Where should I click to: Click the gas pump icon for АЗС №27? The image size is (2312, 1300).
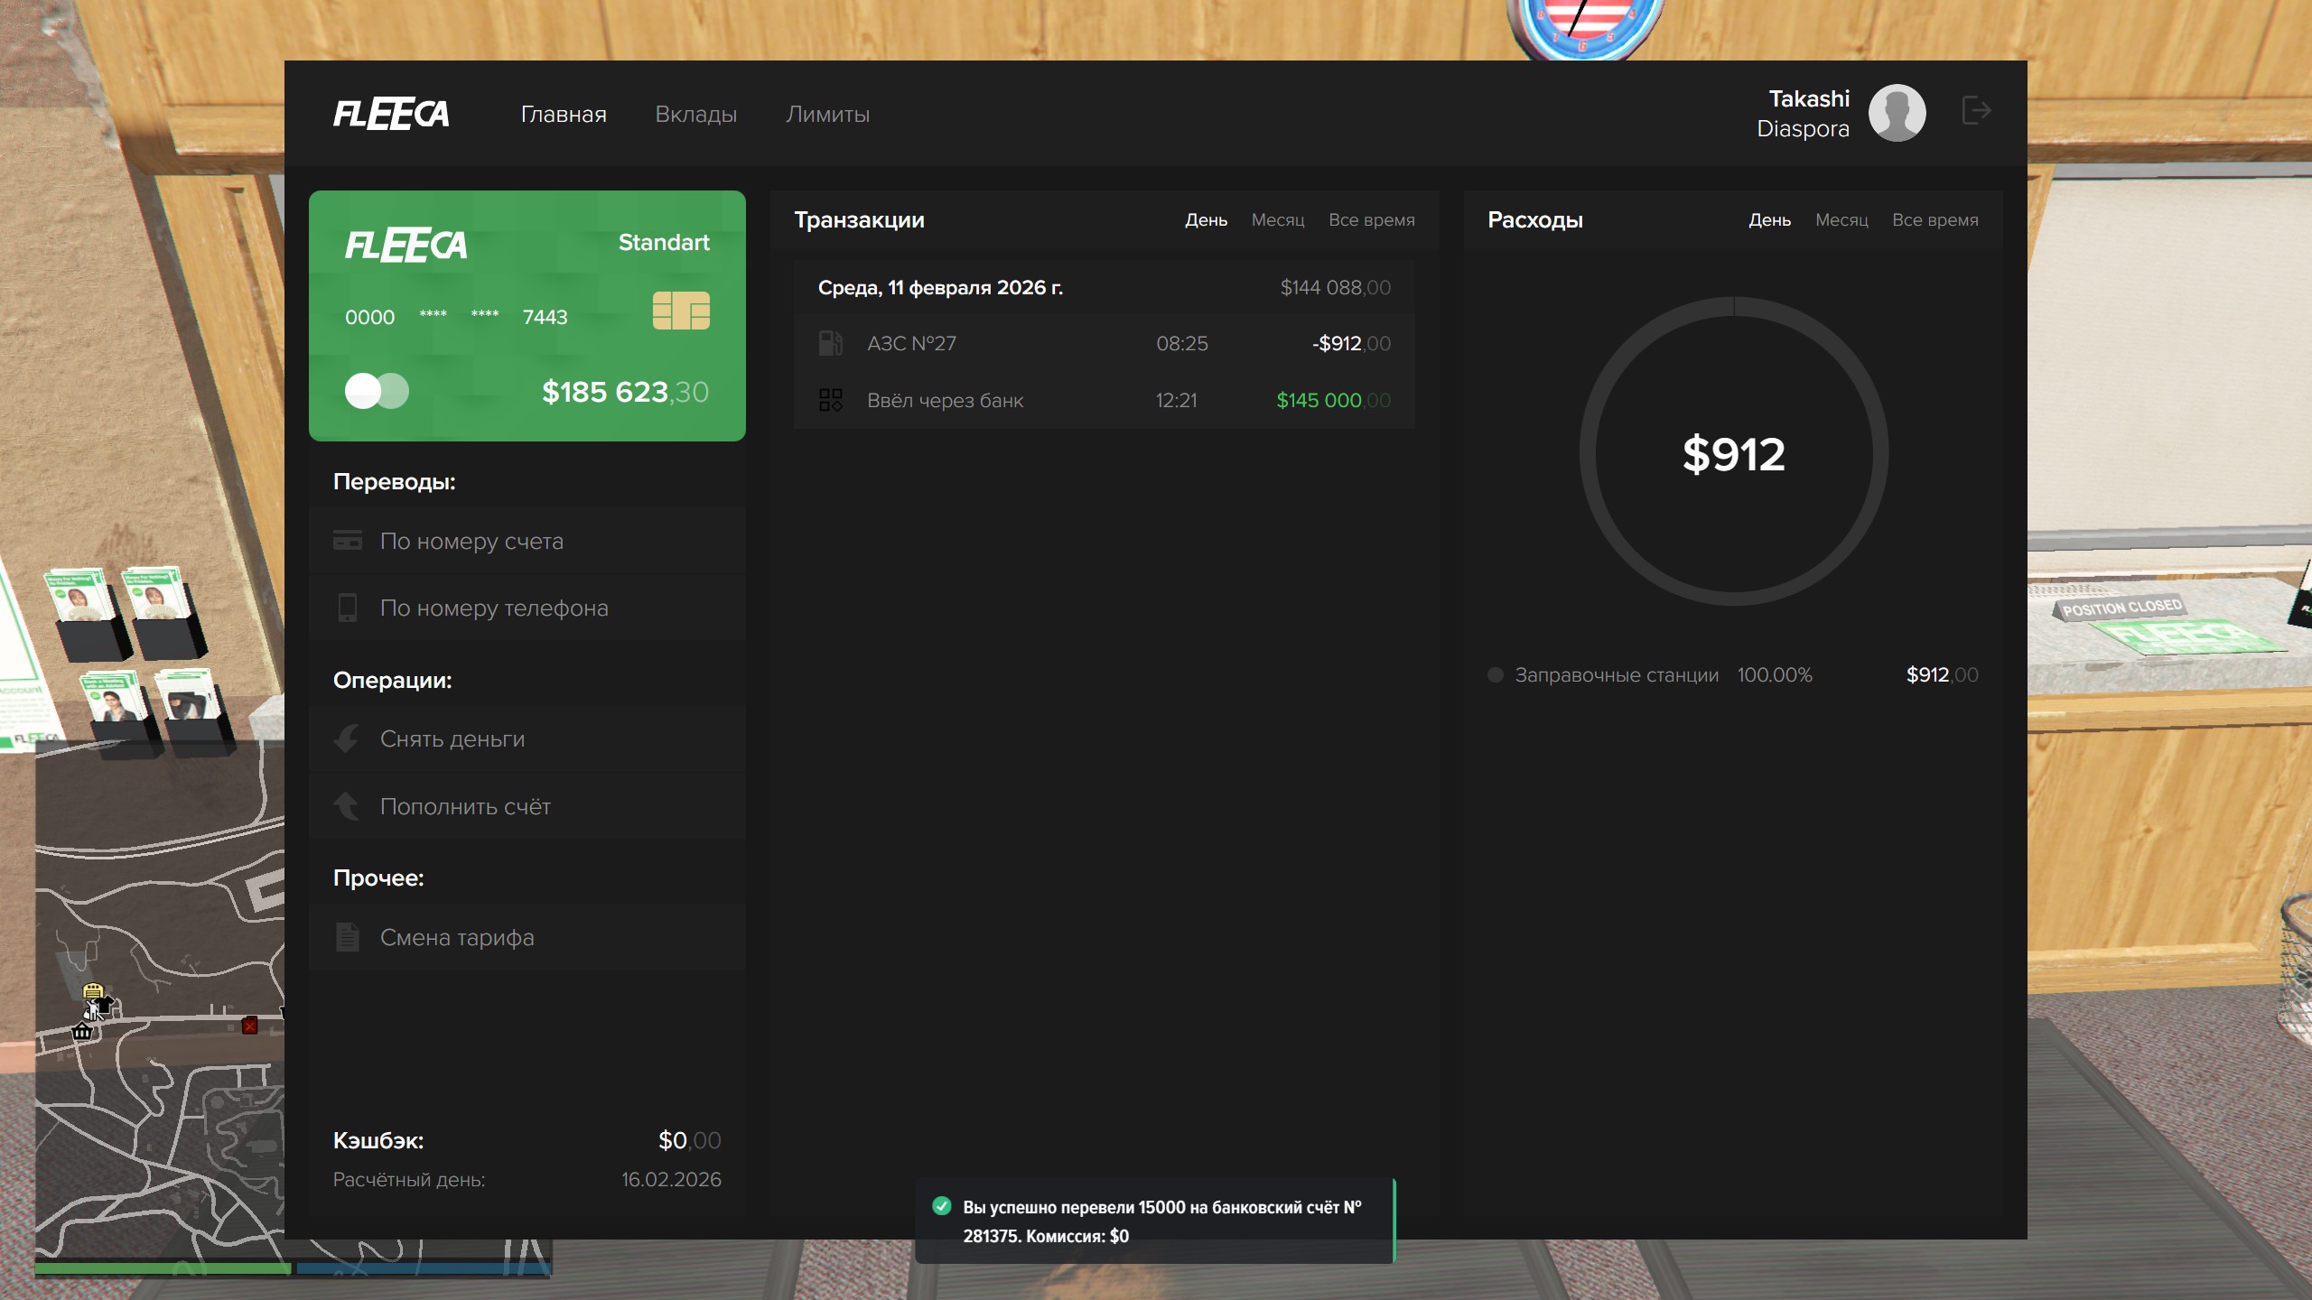point(830,343)
